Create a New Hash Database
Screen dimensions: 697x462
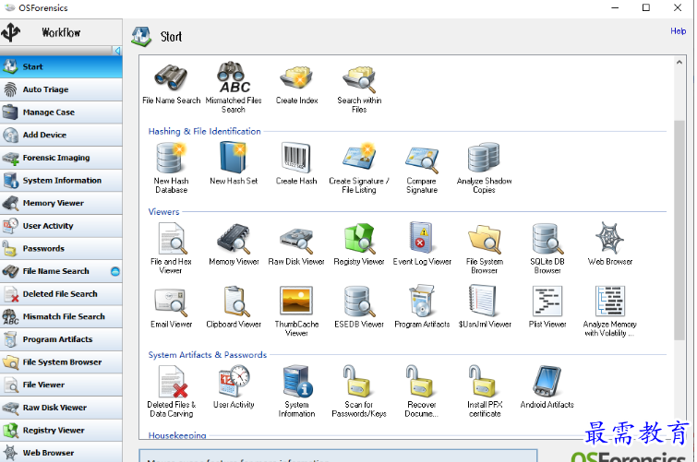pyautogui.click(x=171, y=158)
